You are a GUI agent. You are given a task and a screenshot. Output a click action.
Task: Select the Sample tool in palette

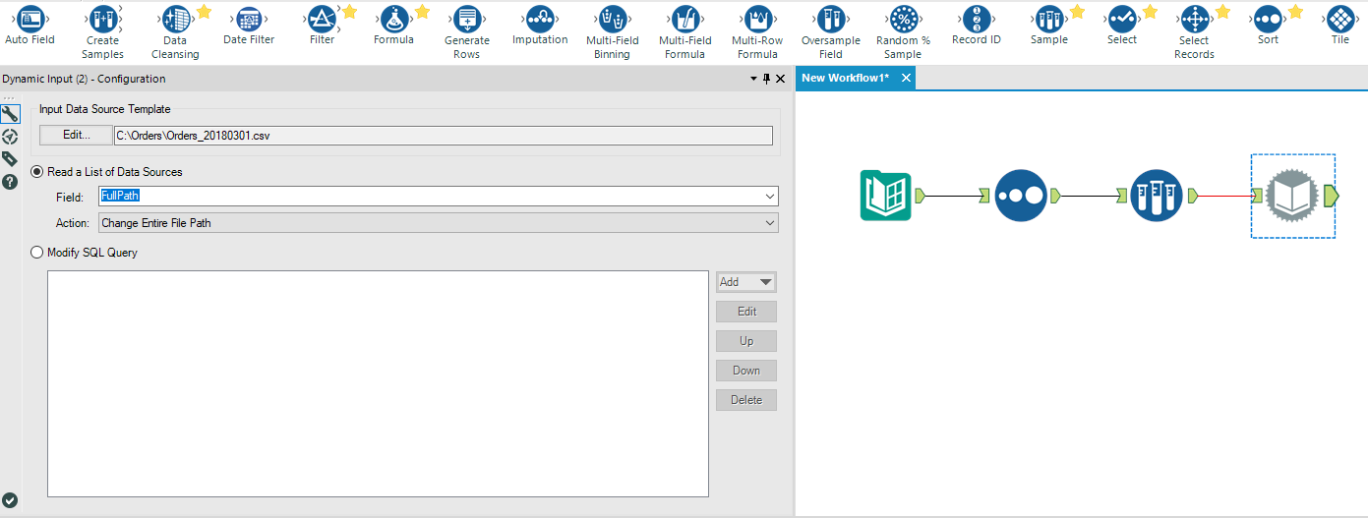coord(1048,26)
